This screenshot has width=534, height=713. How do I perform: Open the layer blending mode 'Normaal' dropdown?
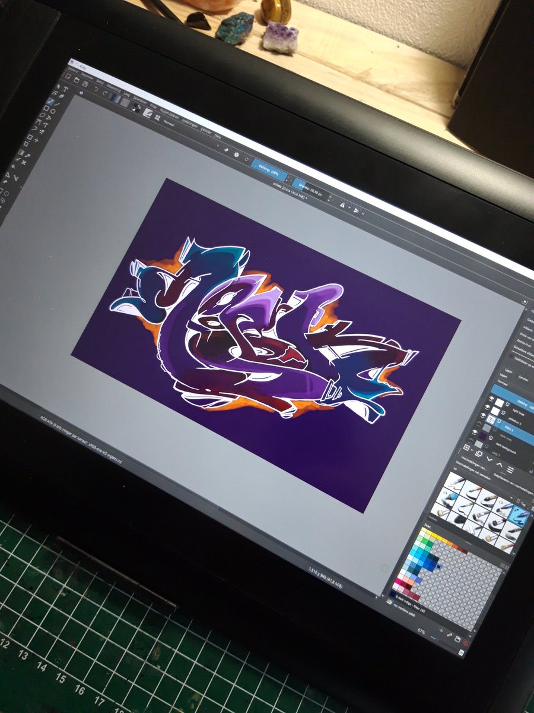[x=515, y=389]
